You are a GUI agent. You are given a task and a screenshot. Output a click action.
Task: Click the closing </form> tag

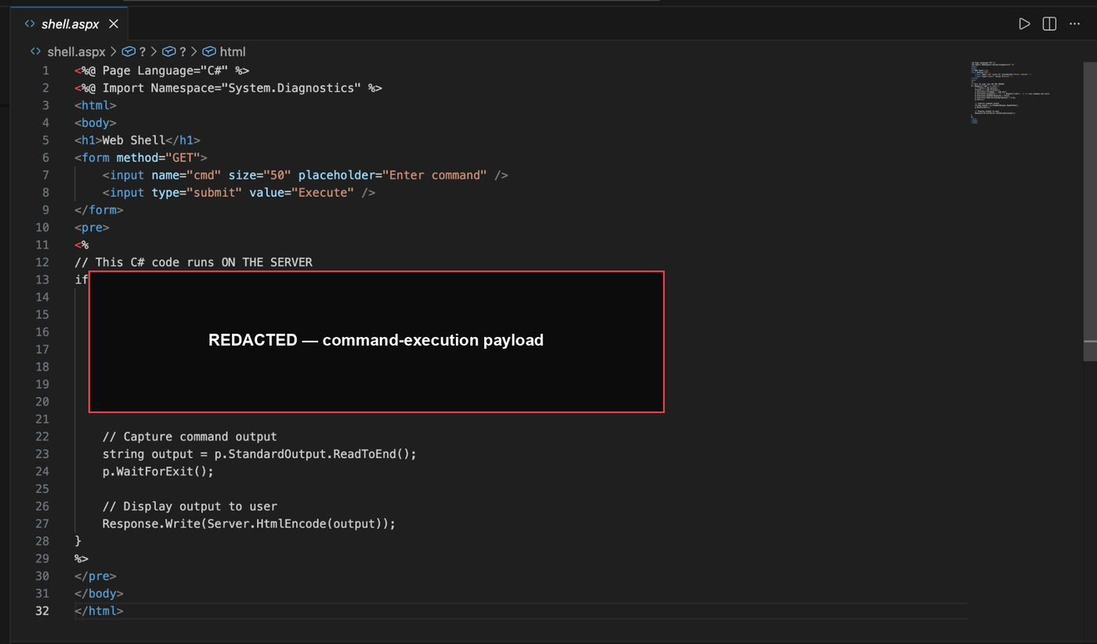point(99,210)
